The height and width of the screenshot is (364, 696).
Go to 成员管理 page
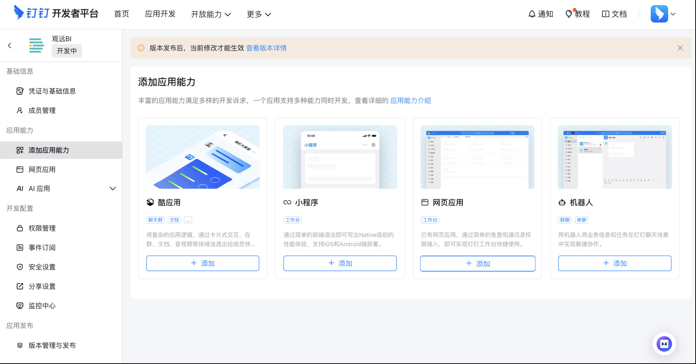[42, 111]
